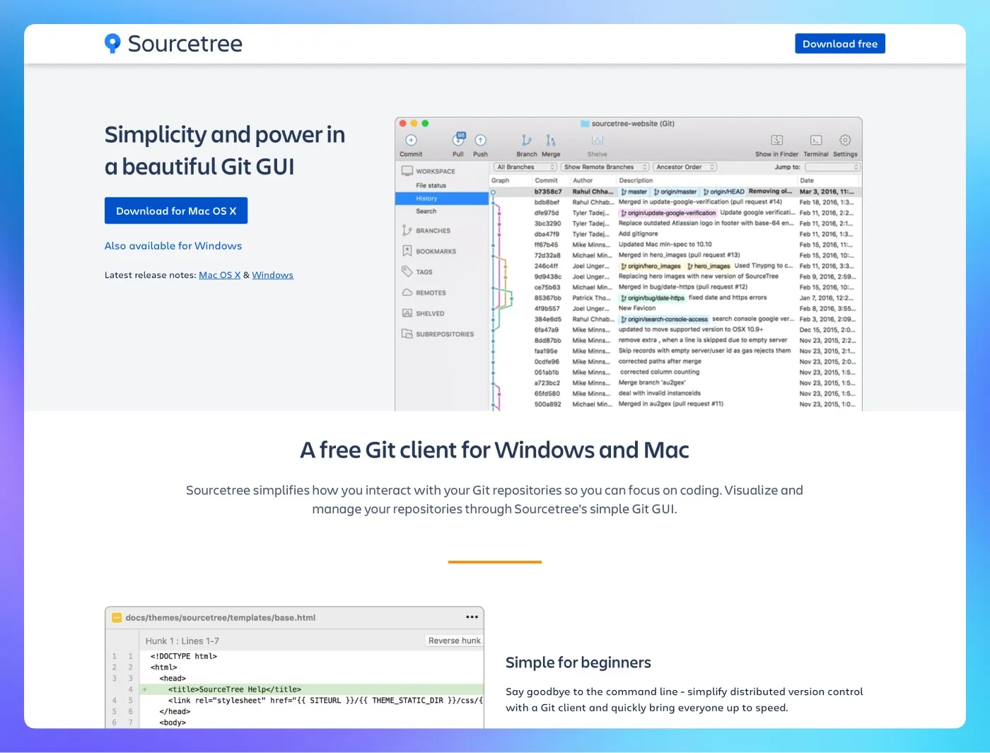Click the Tags sidebar icon
Viewport: 990px width, 753px height.
click(407, 272)
